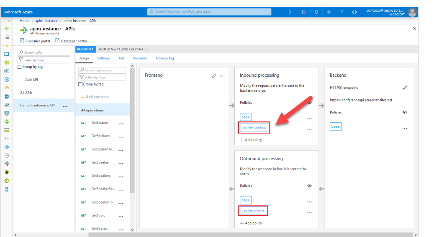Click apim-instance in the breadcrumb
Viewport: 434px width, 237px height.
point(46,21)
